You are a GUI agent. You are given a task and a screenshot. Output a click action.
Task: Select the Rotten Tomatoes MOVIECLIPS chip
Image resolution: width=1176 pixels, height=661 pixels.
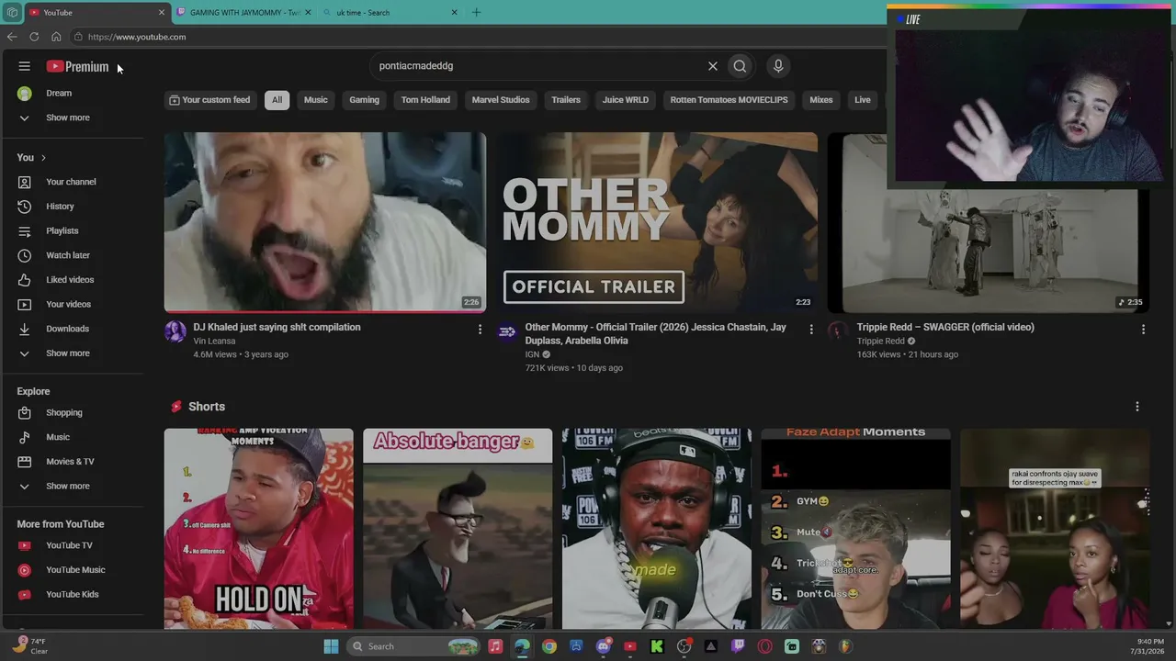(729, 100)
